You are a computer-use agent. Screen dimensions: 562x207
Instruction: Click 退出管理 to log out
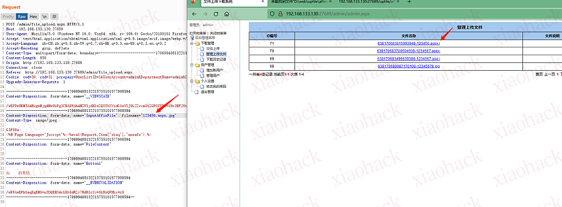207,92
